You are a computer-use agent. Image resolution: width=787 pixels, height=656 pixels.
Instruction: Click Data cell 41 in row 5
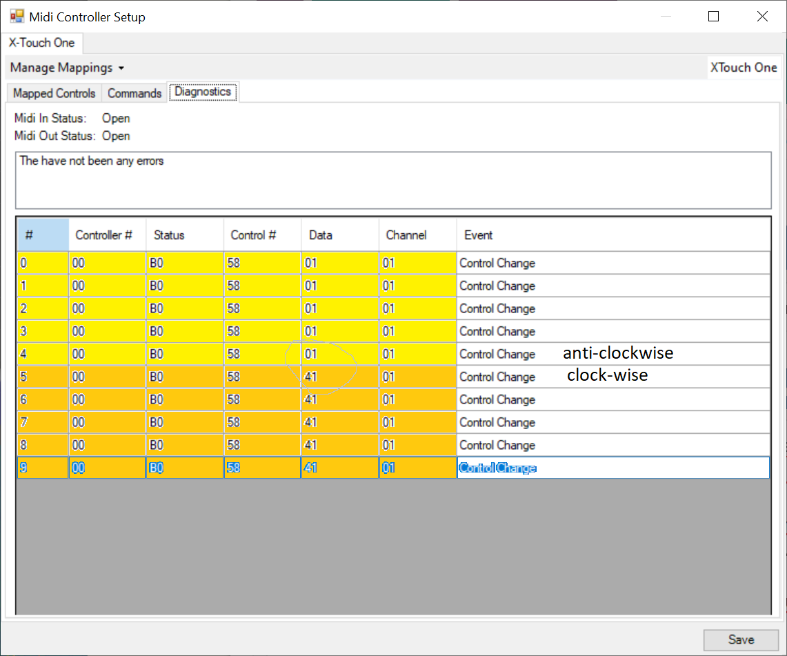pos(340,377)
